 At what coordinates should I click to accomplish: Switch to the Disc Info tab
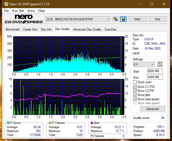(46, 29)
